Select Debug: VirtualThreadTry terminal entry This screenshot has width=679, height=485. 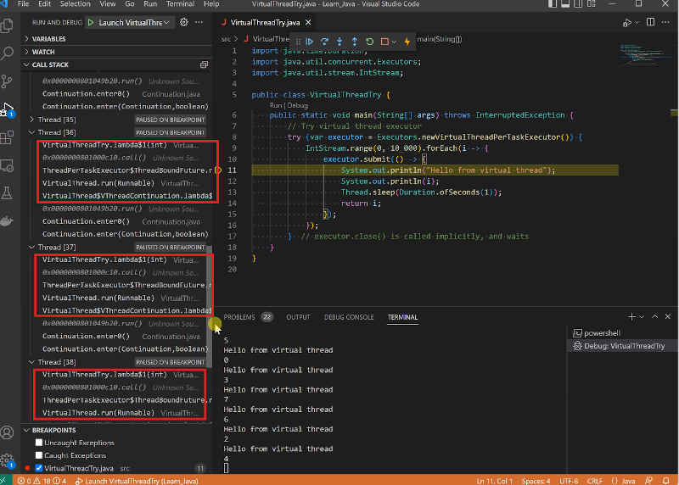[x=622, y=346]
